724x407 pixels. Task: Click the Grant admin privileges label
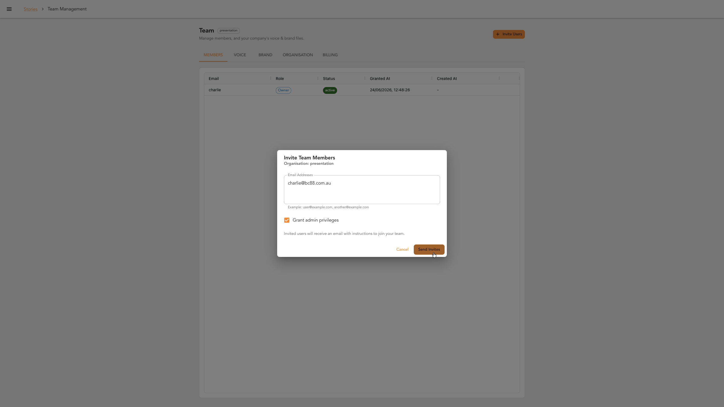tap(316, 220)
